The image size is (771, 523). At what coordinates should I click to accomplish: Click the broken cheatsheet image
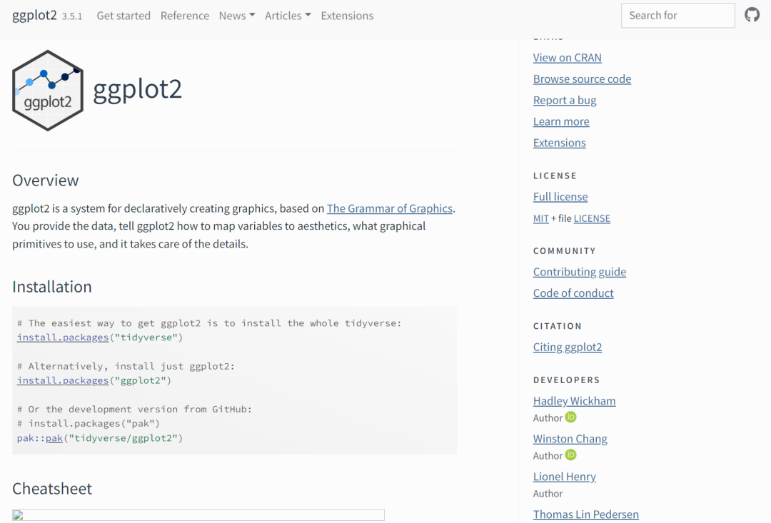tap(198, 514)
